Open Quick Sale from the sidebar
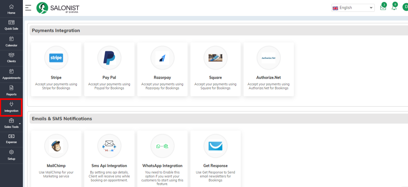Image resolution: width=408 pixels, height=187 pixels. pos(11,25)
